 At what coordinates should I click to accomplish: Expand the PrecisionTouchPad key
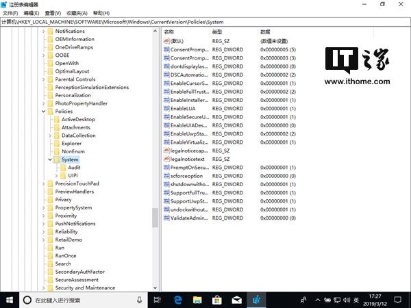point(44,184)
